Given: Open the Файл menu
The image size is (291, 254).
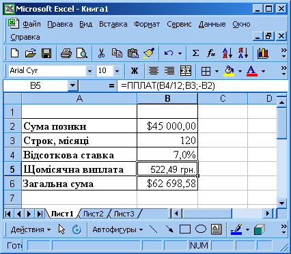Looking at the screenshot, I should coord(31,24).
